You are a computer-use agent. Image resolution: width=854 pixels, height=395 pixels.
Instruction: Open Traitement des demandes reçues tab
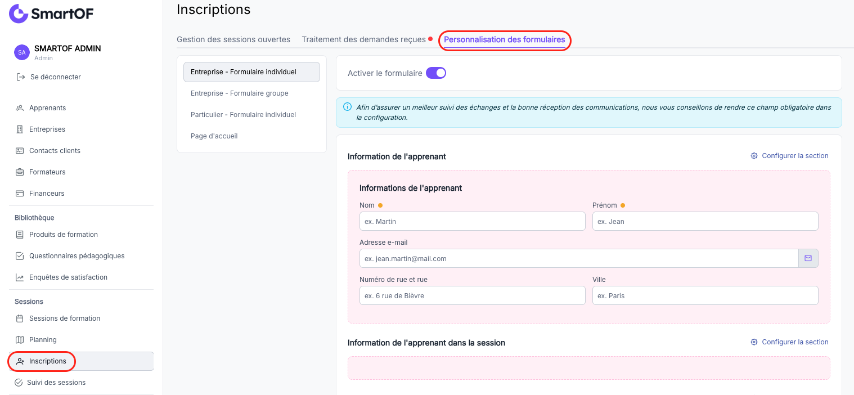(364, 39)
